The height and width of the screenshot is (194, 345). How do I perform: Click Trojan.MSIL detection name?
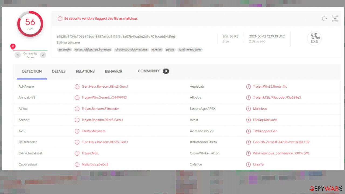(90, 153)
